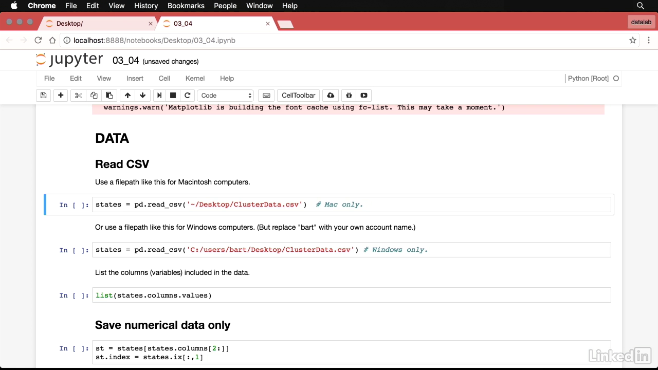
Task: Expand the Code cell type dropdown
Action: coord(226,95)
